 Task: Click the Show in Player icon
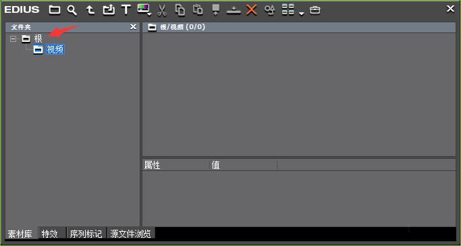[x=216, y=10]
